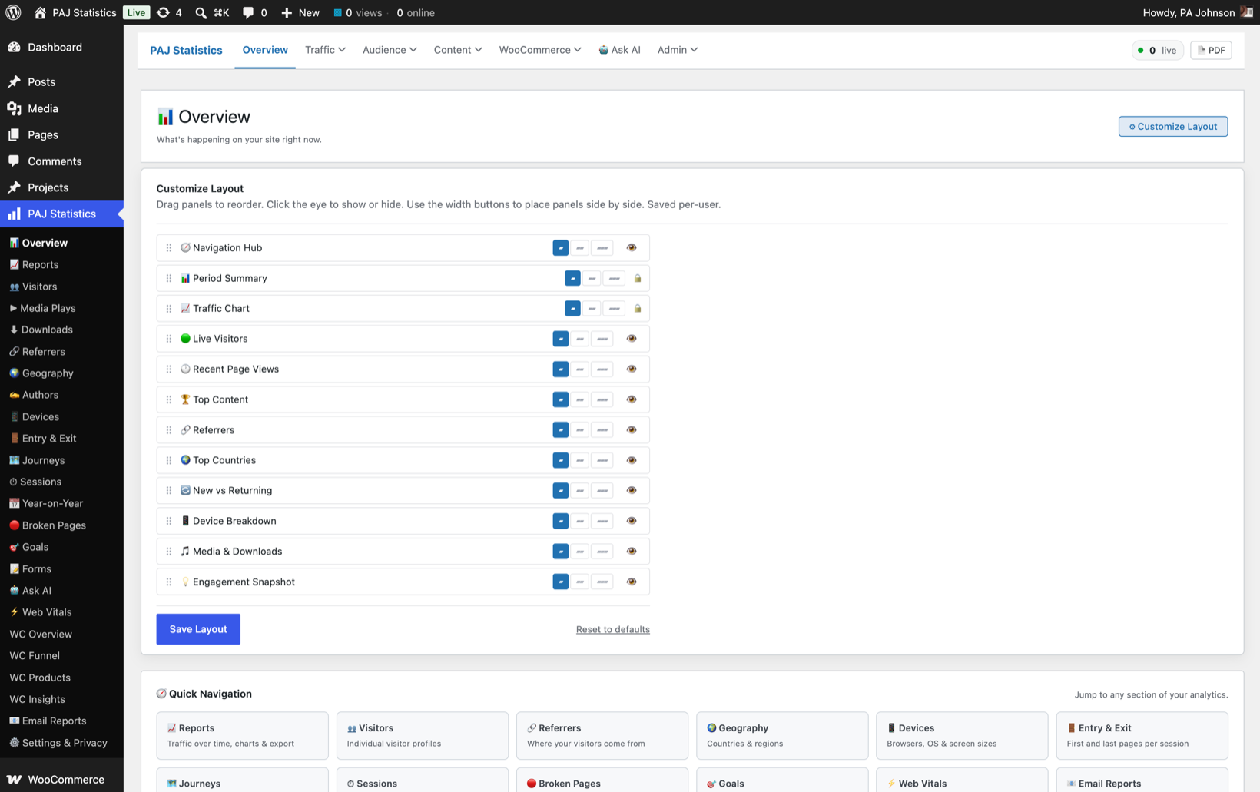The height and width of the screenshot is (792, 1260).
Task: Set Engagement Snapshot to selected first width
Action: click(561, 582)
